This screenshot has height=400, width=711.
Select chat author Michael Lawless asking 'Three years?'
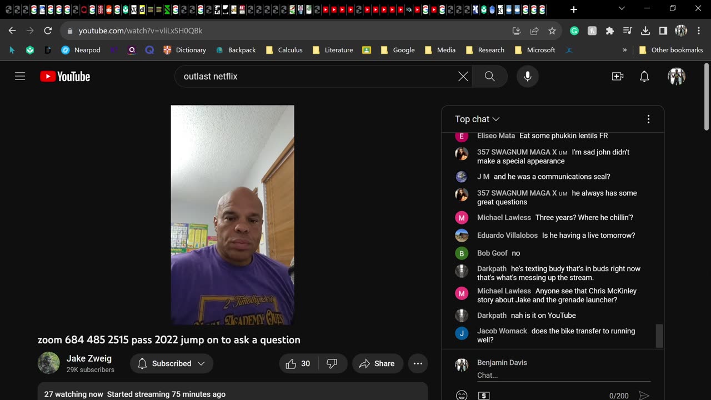(504, 217)
